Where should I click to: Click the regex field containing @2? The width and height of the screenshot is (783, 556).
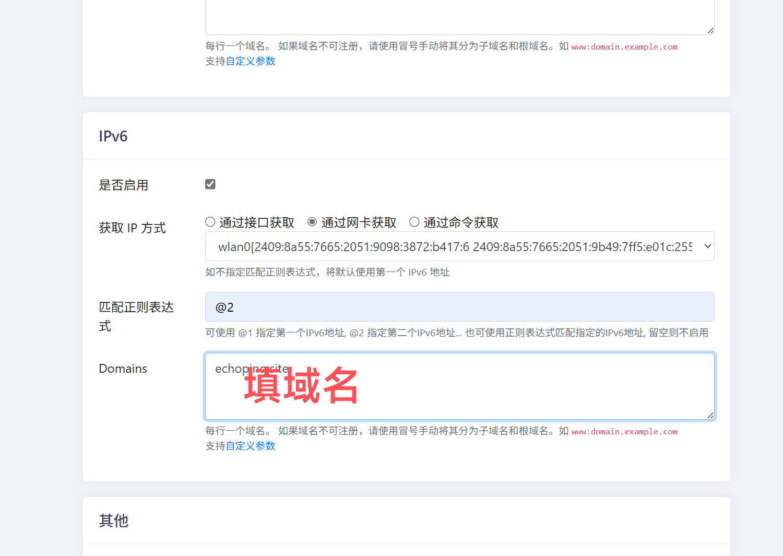click(459, 307)
